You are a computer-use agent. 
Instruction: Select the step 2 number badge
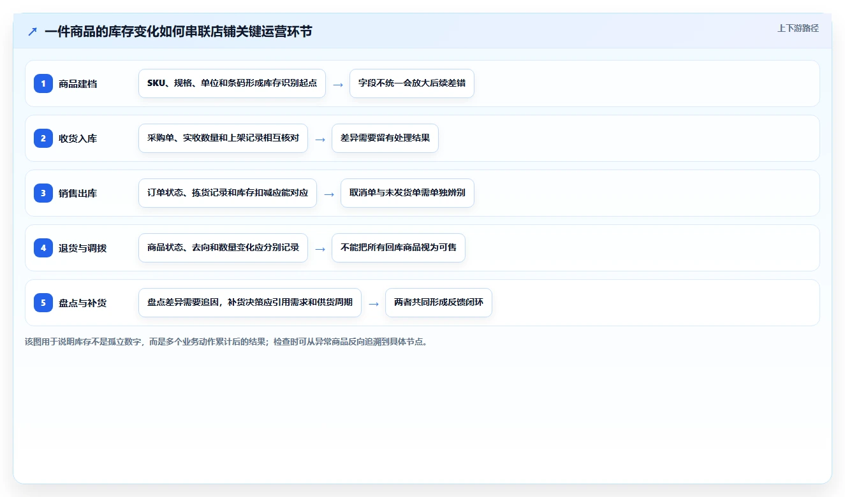43,138
